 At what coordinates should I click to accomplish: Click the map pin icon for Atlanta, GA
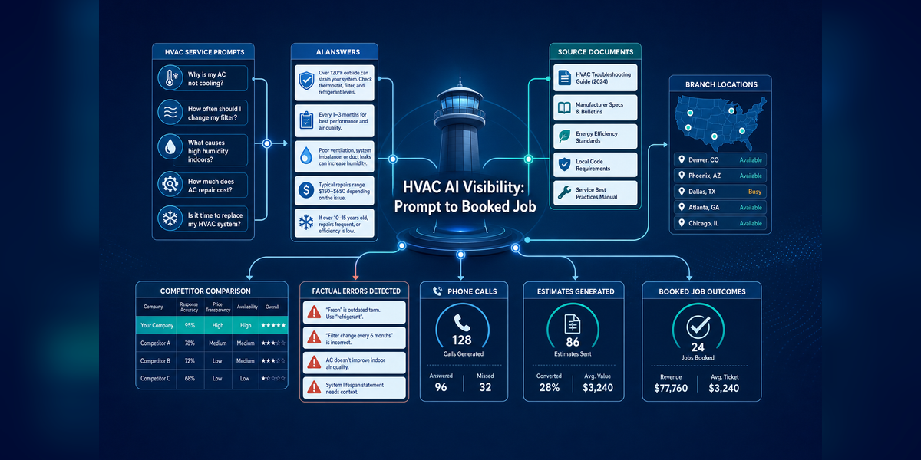click(x=681, y=207)
